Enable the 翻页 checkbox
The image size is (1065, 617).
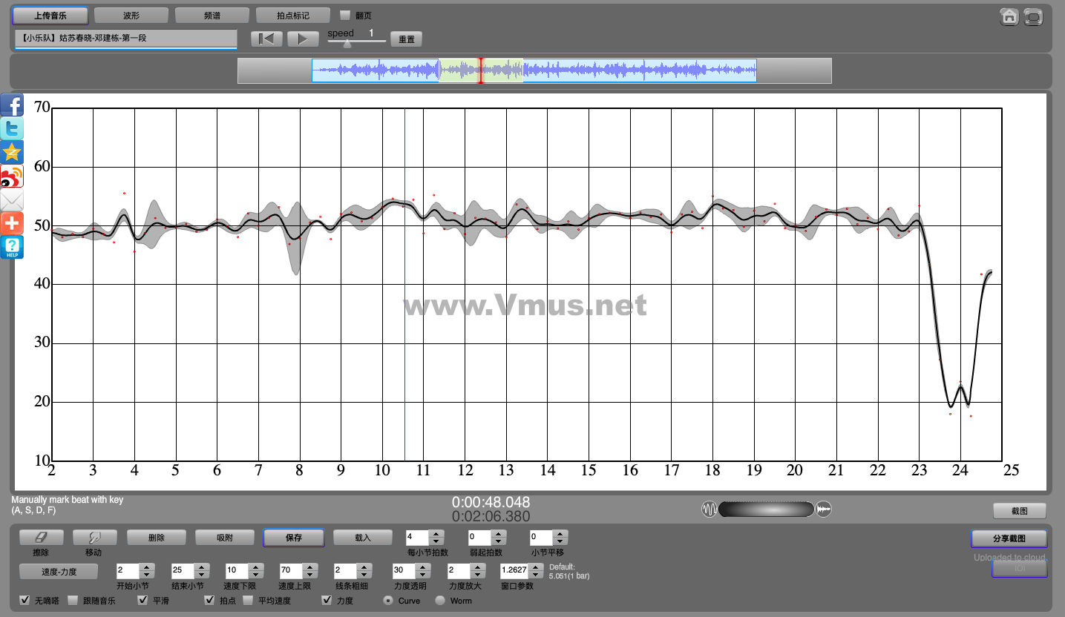[345, 15]
